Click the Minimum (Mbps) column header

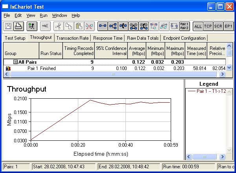(x=156, y=51)
